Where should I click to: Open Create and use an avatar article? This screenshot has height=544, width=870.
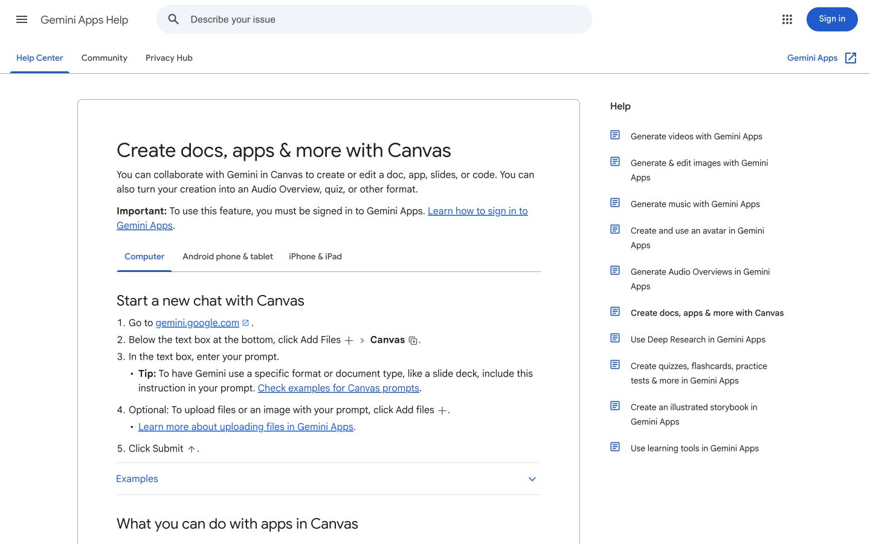tap(697, 238)
